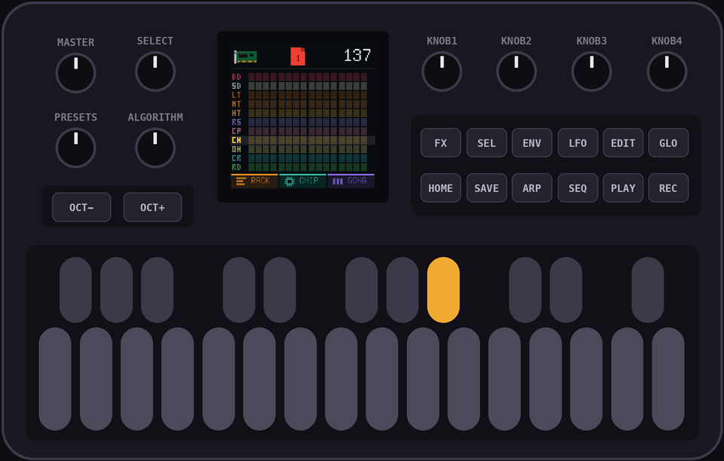Select the OH drum track label
724x461 pixels.
(236, 149)
